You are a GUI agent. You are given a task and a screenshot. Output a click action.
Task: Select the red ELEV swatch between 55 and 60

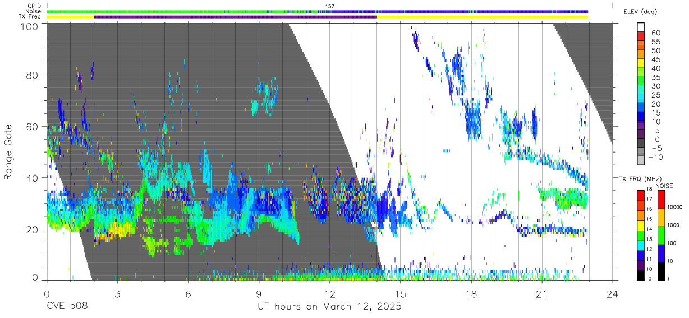[641, 36]
